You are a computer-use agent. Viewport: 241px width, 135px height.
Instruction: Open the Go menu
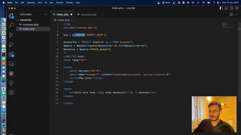[46, 3]
